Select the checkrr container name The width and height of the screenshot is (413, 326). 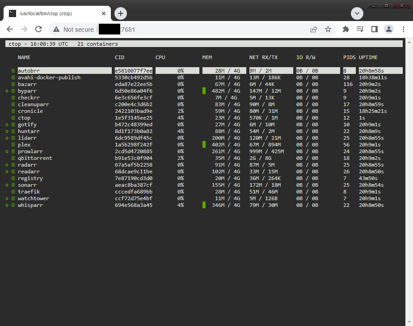click(x=29, y=98)
